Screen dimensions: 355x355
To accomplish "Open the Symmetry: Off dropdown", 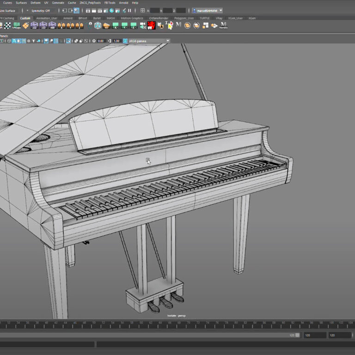I will click(42, 10).
